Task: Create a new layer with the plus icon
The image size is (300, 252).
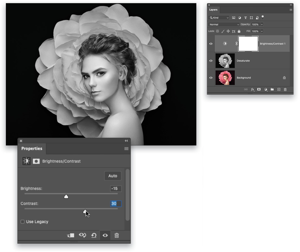Action: [279, 89]
